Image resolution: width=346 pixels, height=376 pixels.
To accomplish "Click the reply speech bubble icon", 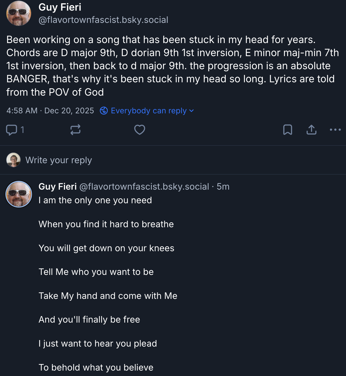I will pos(11,130).
